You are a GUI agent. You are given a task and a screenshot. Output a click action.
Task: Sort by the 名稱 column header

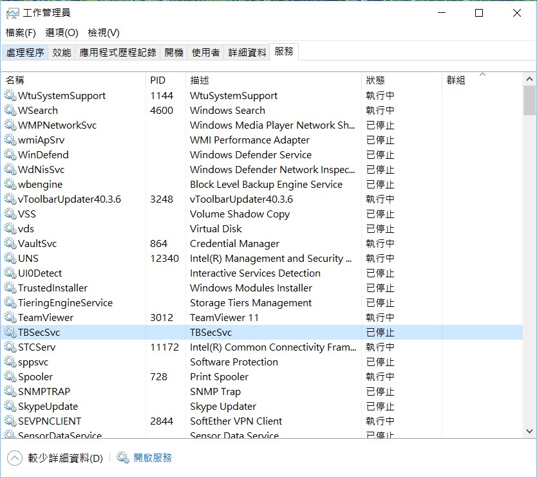click(74, 80)
